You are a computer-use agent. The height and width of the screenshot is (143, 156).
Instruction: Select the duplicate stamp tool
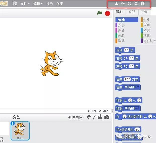click(x=116, y=4)
